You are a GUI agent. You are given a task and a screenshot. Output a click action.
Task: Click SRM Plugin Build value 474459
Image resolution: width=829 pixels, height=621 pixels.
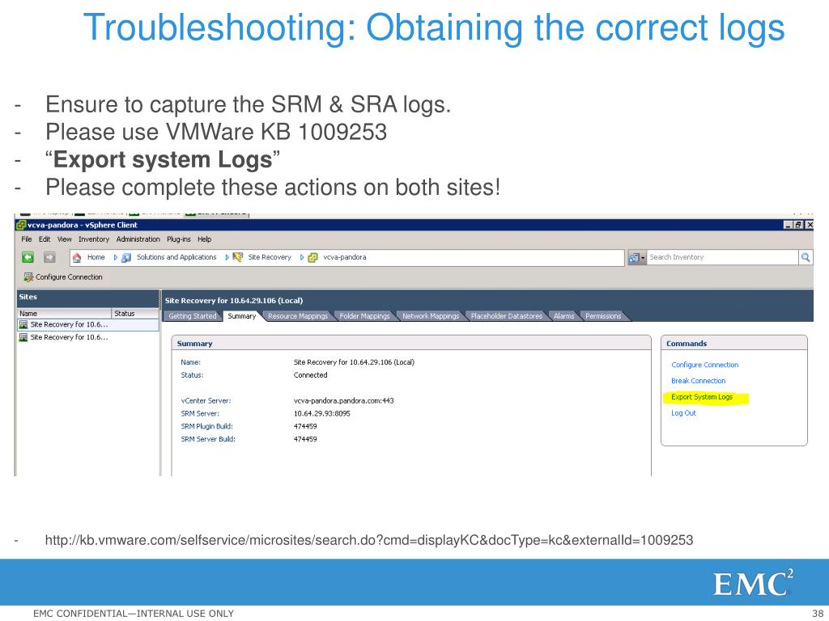305,426
